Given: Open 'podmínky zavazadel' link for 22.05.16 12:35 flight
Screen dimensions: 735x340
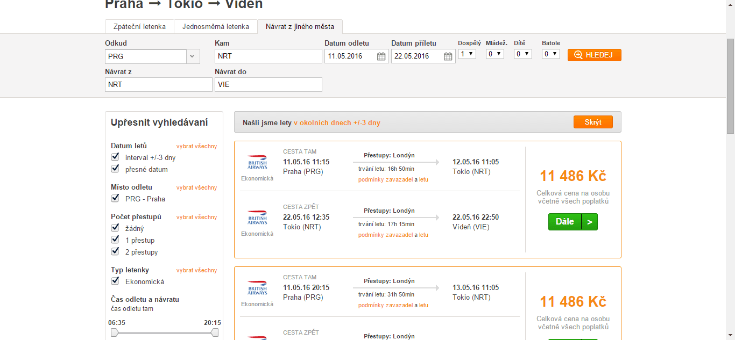Looking at the screenshot, I should 385,235.
